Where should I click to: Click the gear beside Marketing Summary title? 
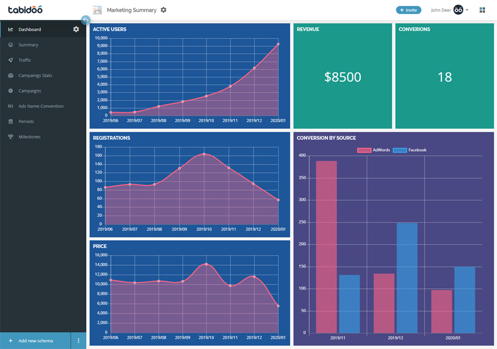pyautogui.click(x=163, y=9)
